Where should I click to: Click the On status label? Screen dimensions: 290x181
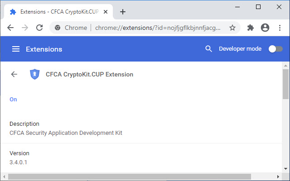pyautogui.click(x=13, y=100)
